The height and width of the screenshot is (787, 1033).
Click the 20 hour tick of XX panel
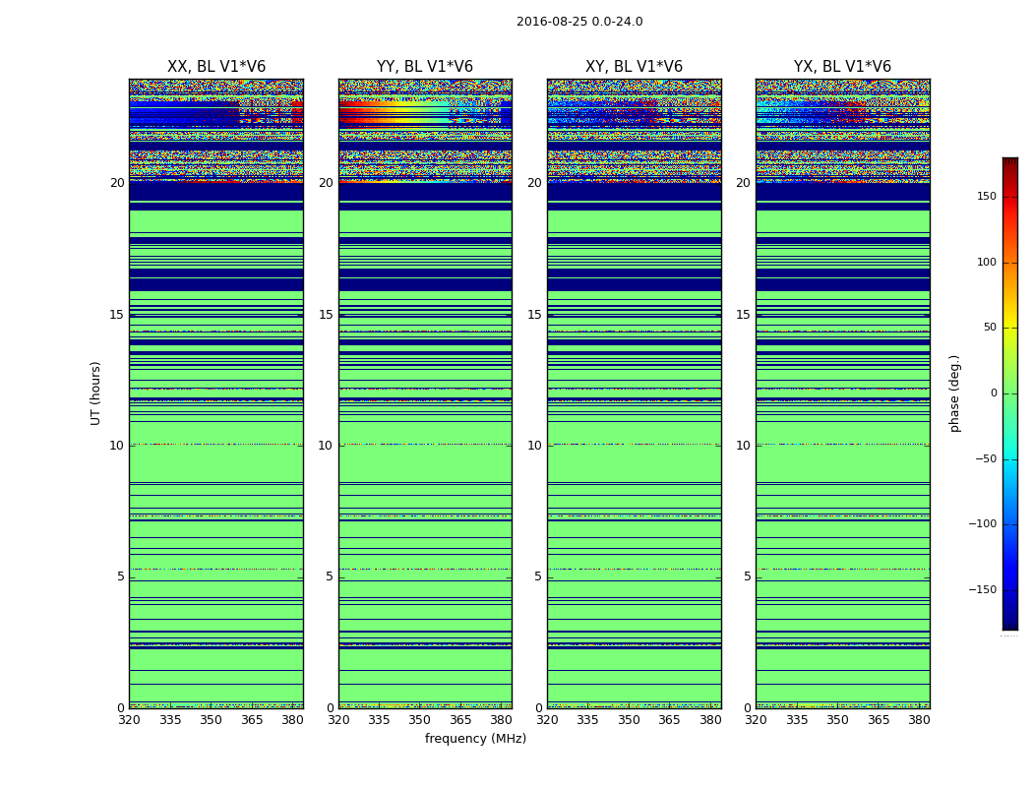tap(117, 183)
